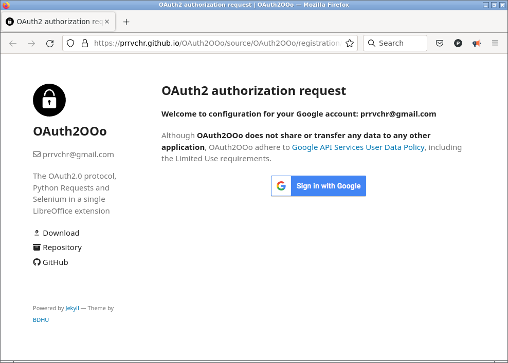The height and width of the screenshot is (363, 508).
Task: Open the tracking protection shield icon
Action: (x=70, y=43)
